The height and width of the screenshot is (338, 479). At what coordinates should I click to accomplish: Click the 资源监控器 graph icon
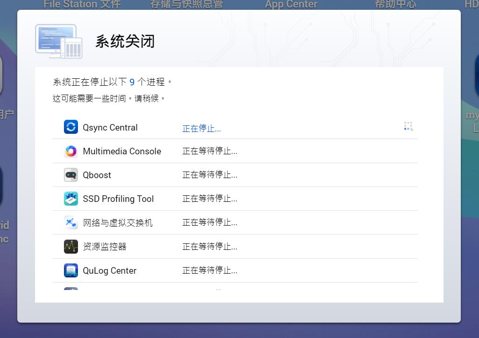point(70,246)
